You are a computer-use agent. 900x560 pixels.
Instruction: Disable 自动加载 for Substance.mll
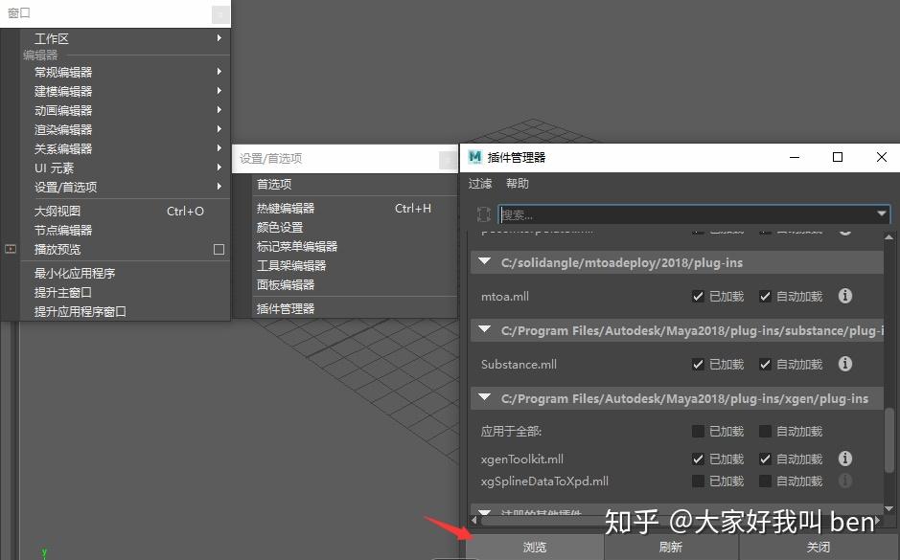[x=767, y=364]
